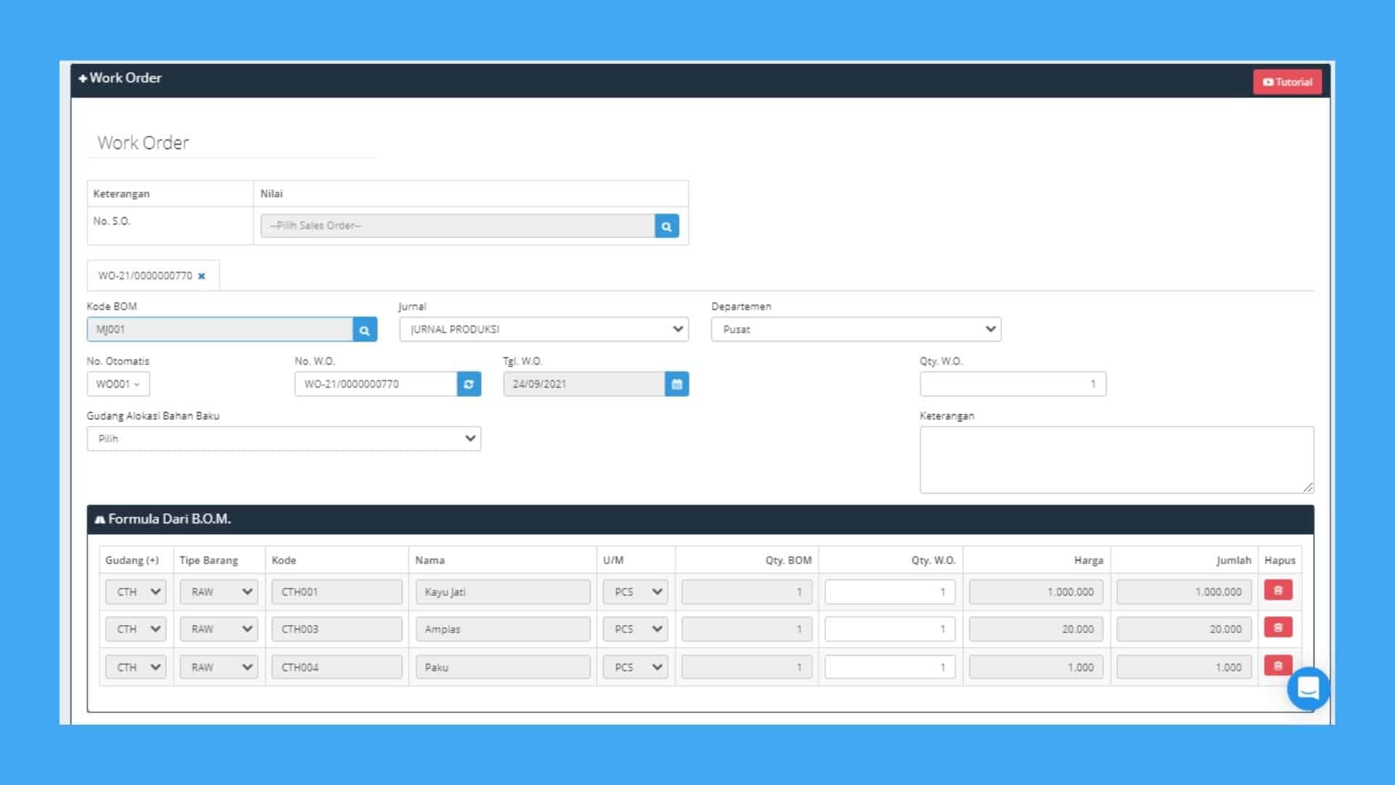The width and height of the screenshot is (1395, 785).
Task: Open the chat support bubble
Action: coord(1308,688)
